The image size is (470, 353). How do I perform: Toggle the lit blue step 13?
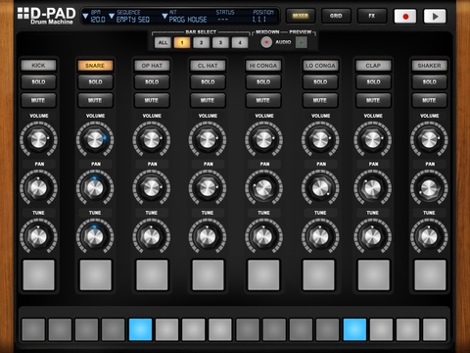click(x=354, y=329)
